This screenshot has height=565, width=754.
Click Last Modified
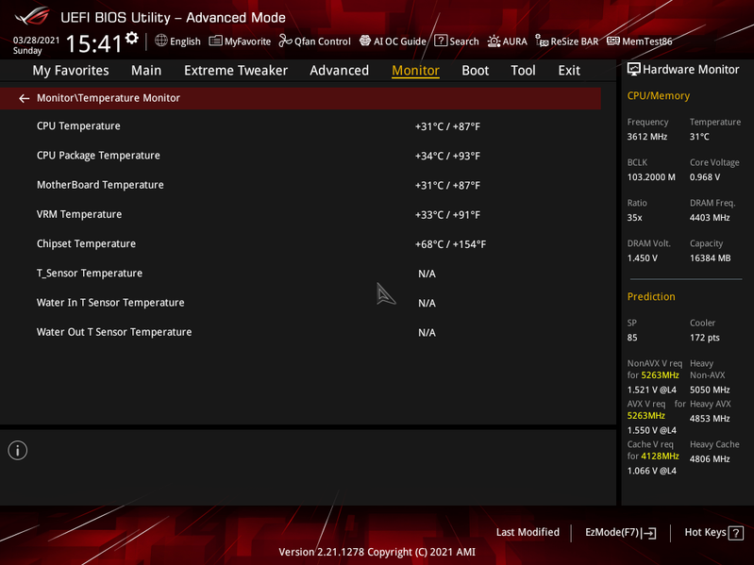(x=528, y=532)
